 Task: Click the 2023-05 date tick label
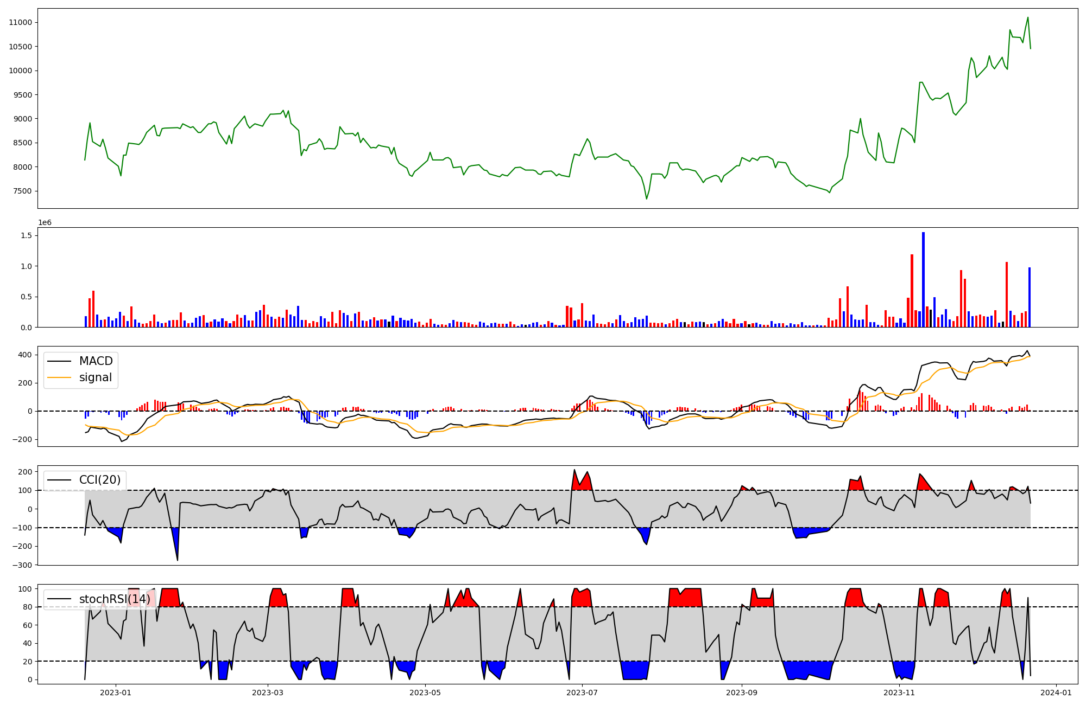point(425,693)
